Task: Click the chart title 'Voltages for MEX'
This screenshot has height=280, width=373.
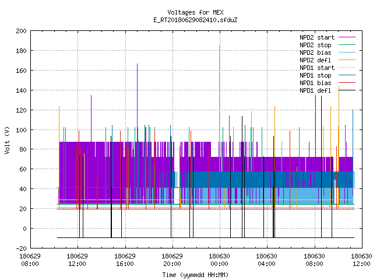Action: coord(195,12)
